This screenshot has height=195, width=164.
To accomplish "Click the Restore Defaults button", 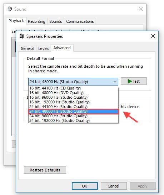I will point(45,170).
